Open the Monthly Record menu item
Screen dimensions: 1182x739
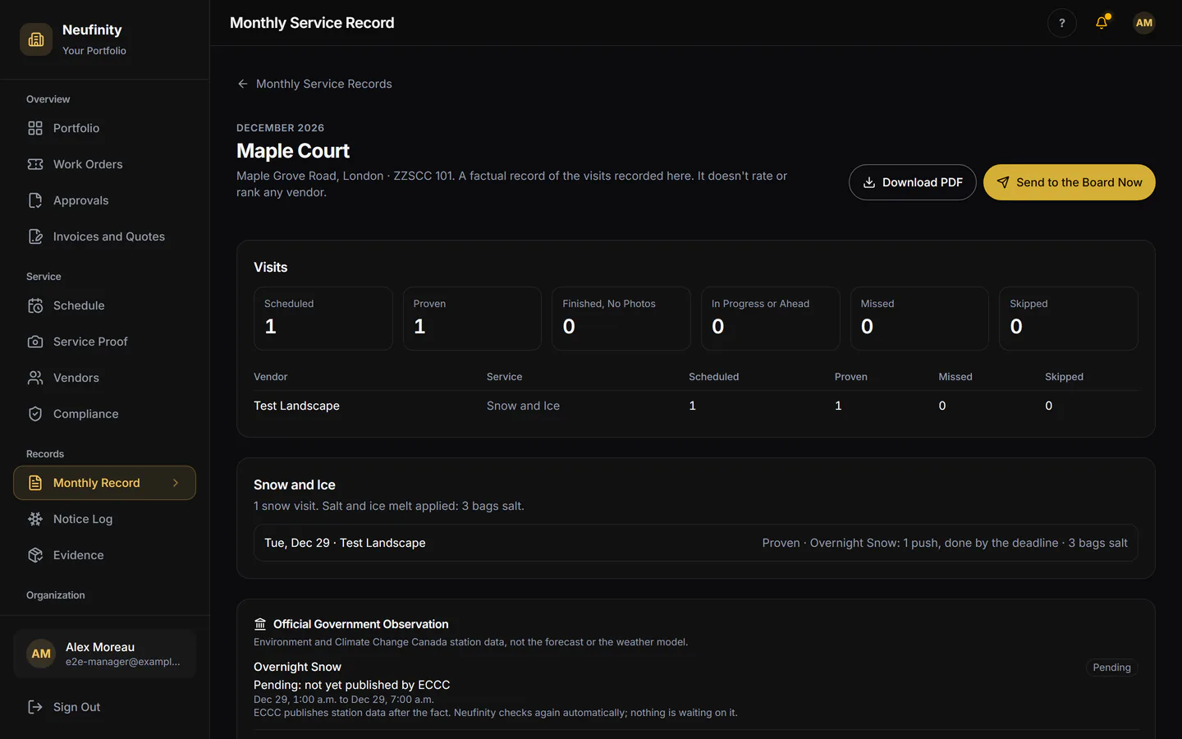pos(104,483)
